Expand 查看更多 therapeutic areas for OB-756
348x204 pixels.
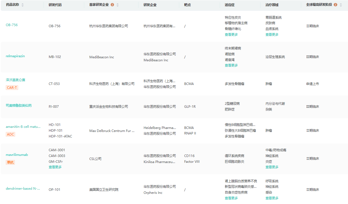[x=272, y=35]
